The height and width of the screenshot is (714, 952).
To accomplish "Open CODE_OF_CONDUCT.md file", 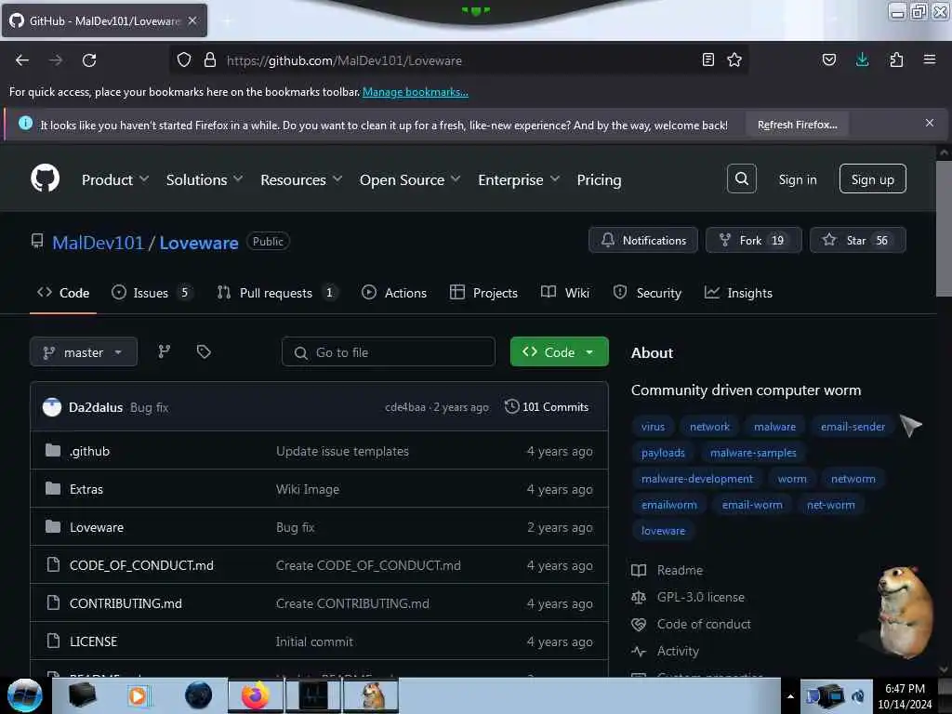I will click(141, 565).
